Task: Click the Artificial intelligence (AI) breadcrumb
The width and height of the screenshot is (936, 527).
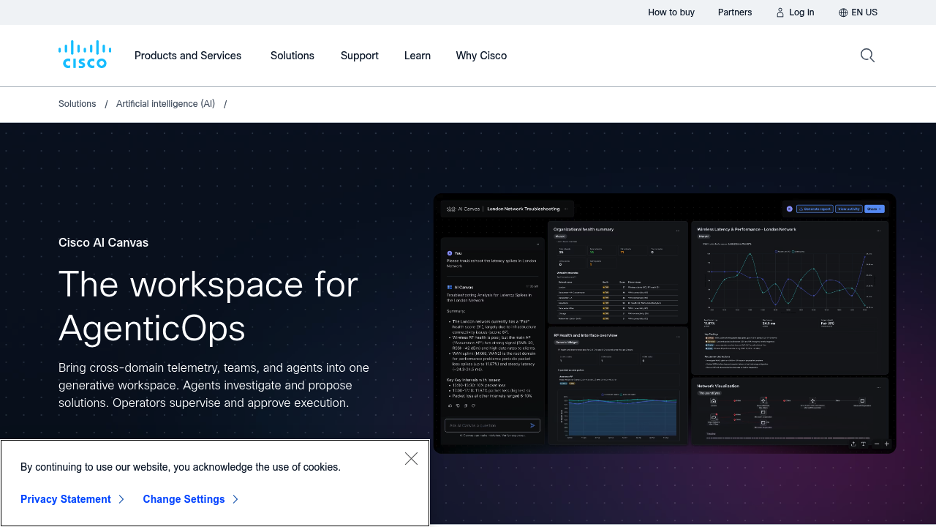Action: (165, 104)
